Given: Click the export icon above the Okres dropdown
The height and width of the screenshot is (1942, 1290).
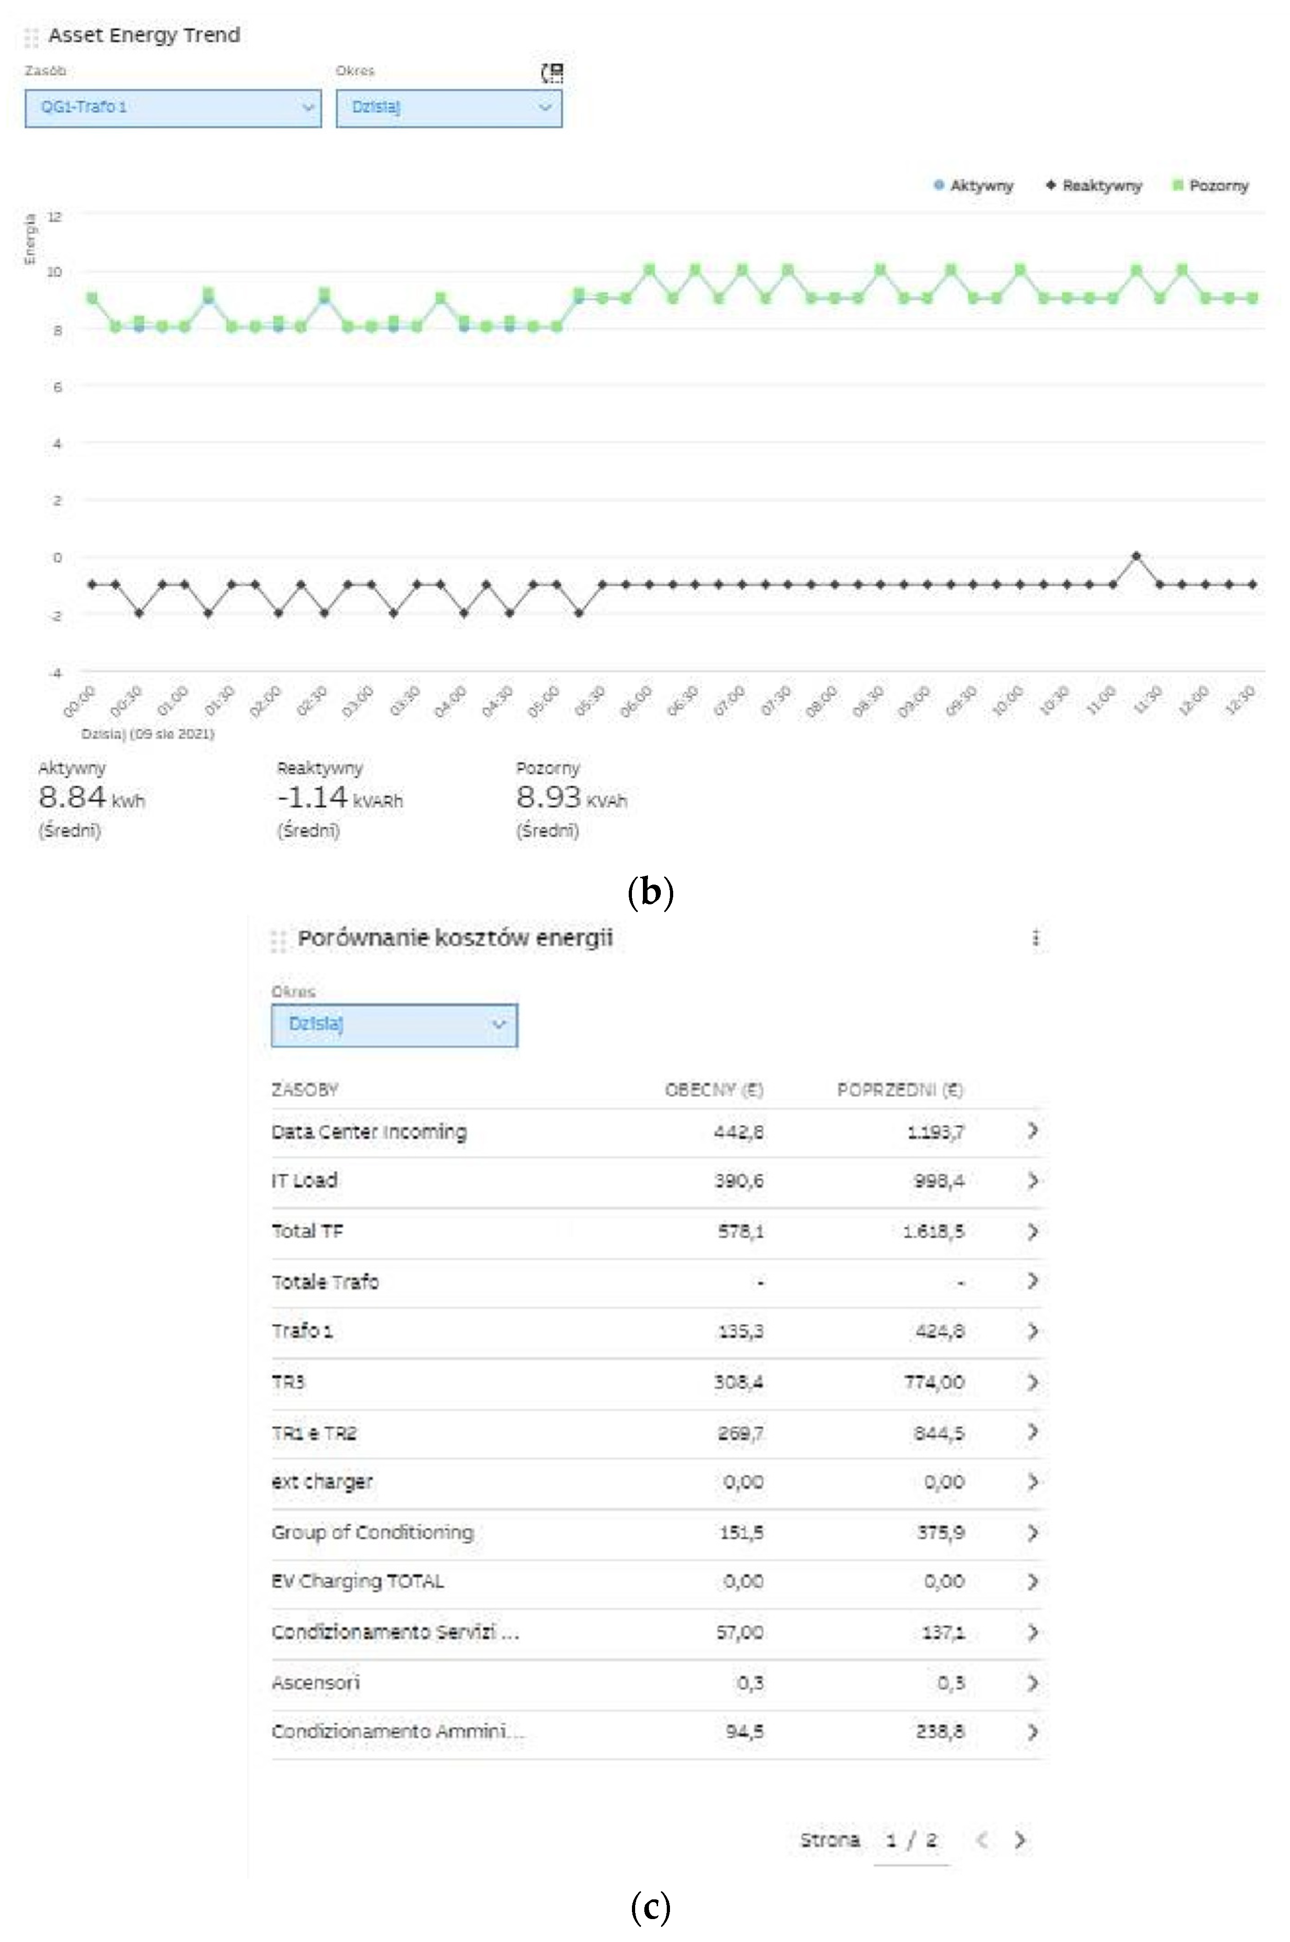Looking at the screenshot, I should [553, 73].
